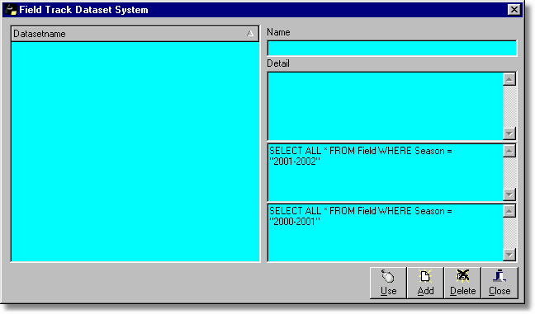The width and height of the screenshot is (535, 314).
Task: Delete the selected dataset
Action: [x=462, y=283]
